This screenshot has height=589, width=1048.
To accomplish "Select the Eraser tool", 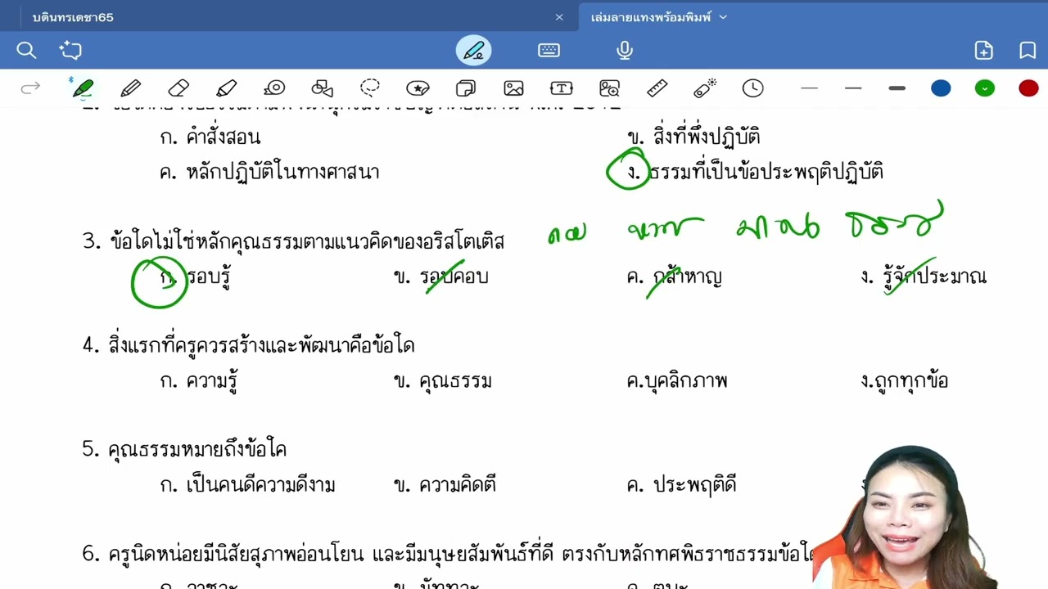I will click(178, 88).
